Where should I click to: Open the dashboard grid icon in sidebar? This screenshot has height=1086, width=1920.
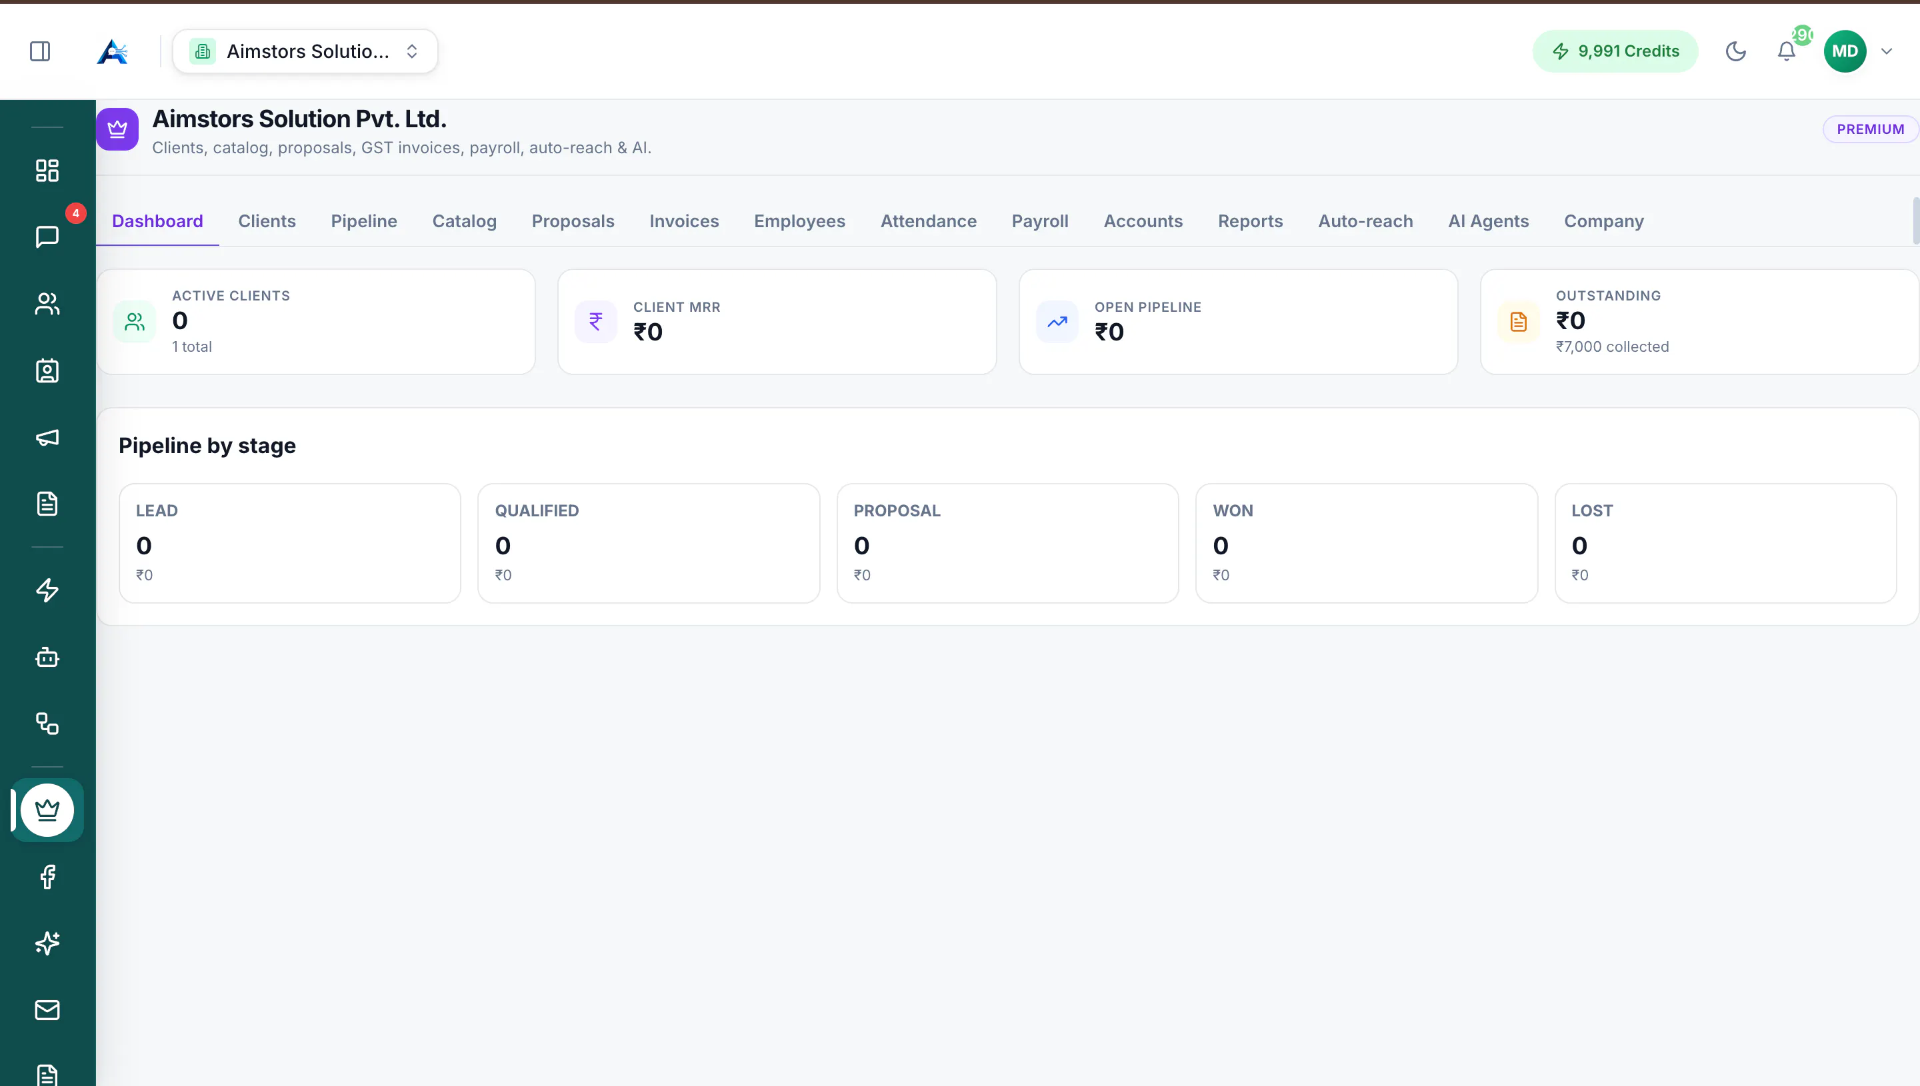tap(47, 170)
